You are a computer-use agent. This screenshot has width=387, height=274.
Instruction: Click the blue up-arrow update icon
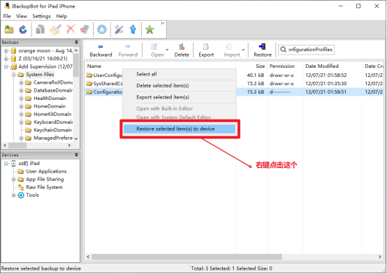coord(133,29)
